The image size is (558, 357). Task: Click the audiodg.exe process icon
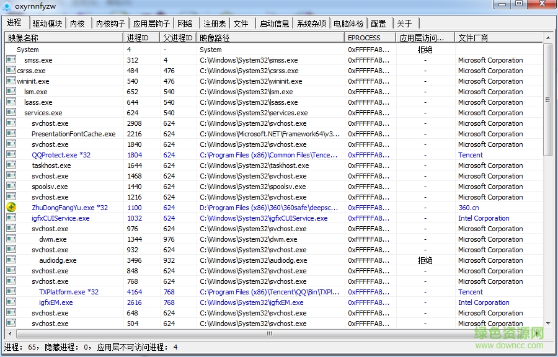click(x=11, y=260)
